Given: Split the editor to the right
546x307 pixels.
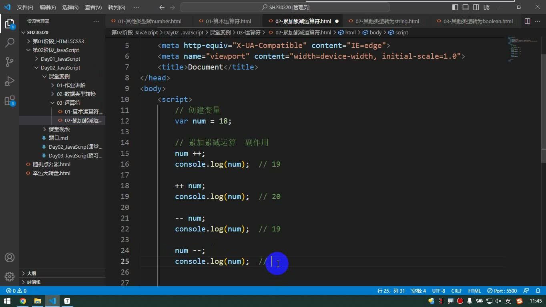Looking at the screenshot, I should tap(527, 21).
